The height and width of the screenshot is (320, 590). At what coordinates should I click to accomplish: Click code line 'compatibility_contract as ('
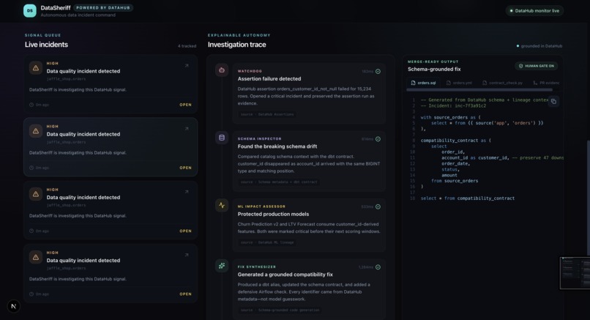(455, 141)
